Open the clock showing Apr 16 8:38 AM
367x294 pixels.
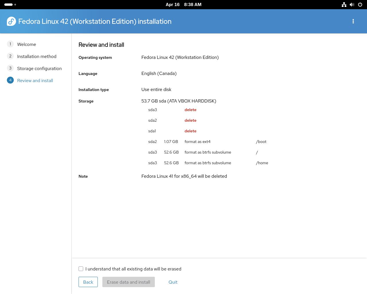tap(183, 5)
